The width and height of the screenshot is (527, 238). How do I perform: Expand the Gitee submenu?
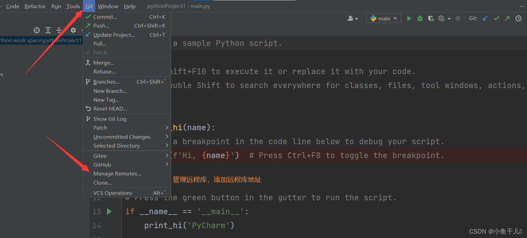tap(127, 156)
